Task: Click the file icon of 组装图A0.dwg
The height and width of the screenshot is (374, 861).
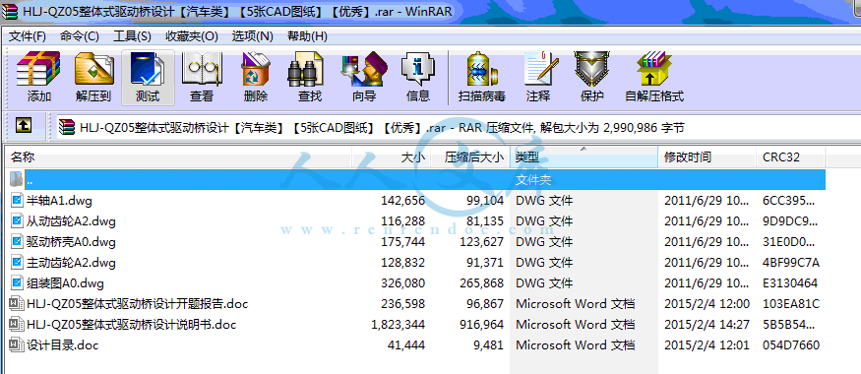Action: (17, 283)
